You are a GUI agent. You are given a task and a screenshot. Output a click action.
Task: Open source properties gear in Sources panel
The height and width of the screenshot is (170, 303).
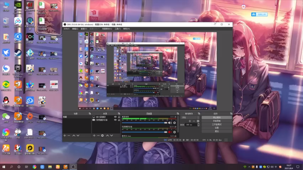(102, 136)
